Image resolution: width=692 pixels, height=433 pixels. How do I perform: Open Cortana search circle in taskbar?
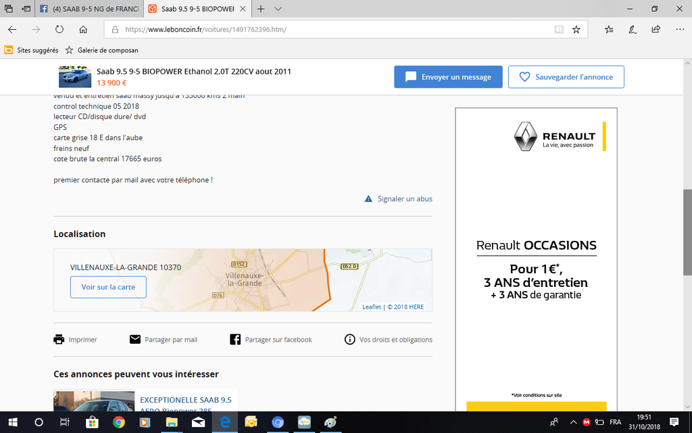pos(39,422)
